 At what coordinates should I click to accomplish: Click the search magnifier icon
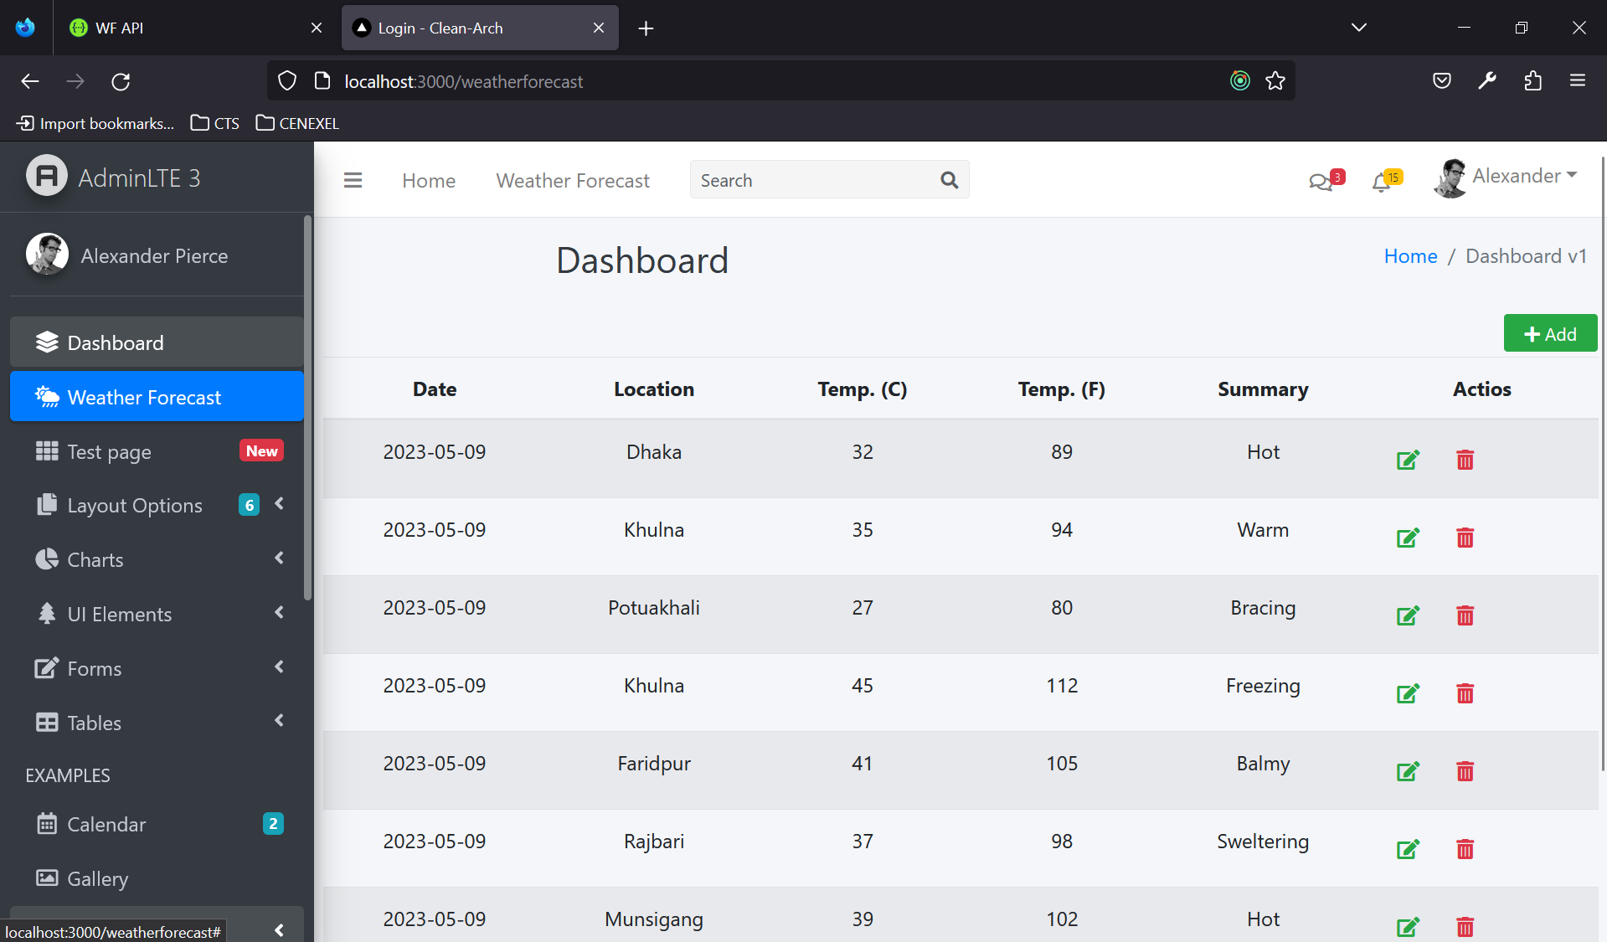[x=949, y=179]
